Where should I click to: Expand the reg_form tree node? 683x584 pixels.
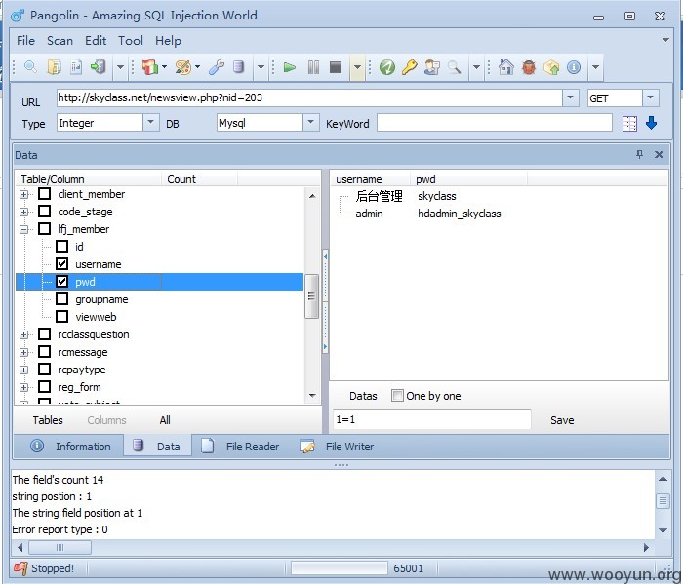pyautogui.click(x=24, y=387)
